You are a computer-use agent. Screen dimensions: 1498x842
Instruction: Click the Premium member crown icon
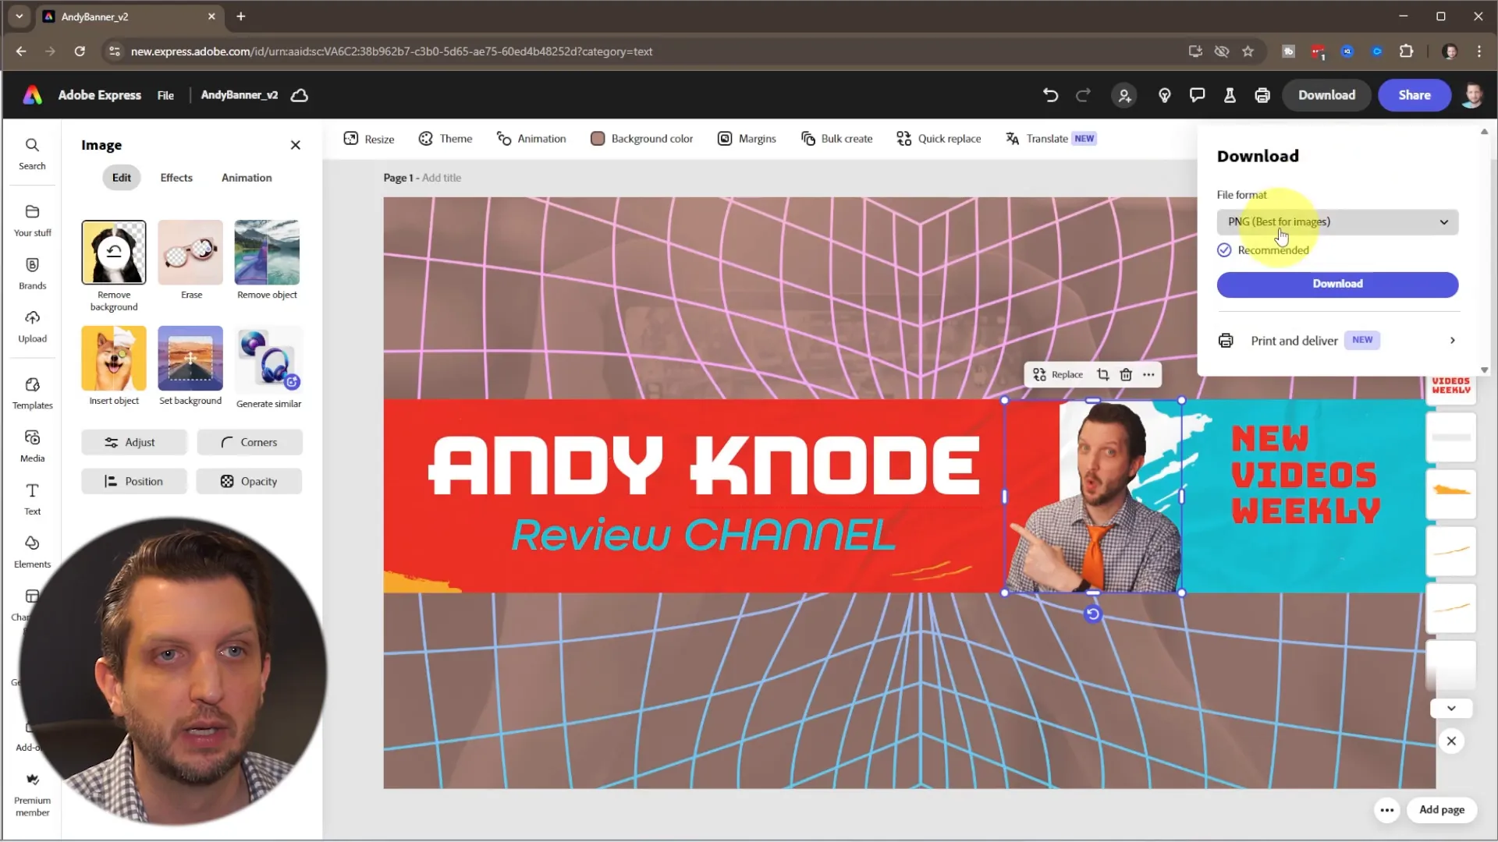(32, 780)
